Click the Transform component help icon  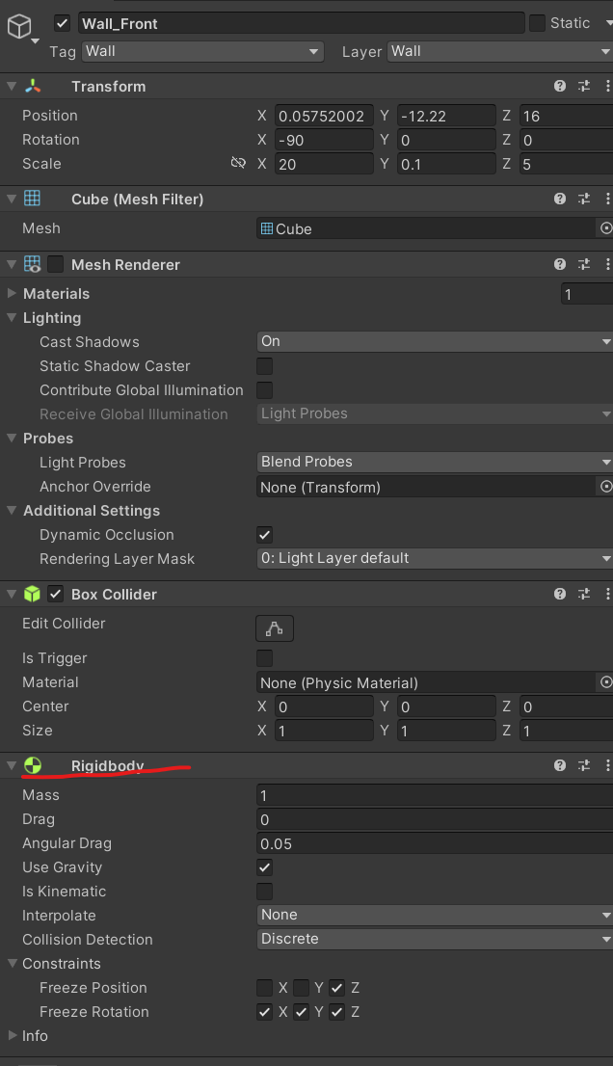coord(560,87)
